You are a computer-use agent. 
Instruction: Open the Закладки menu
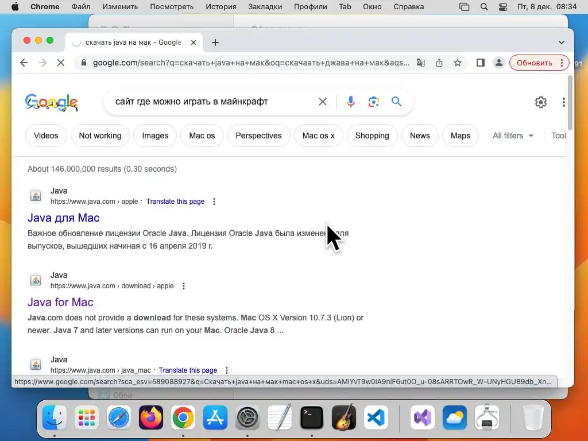[x=265, y=7]
